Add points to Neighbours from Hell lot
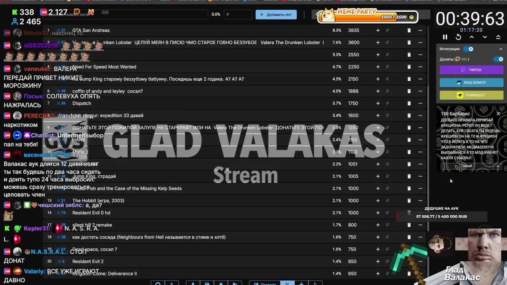 click(378, 237)
